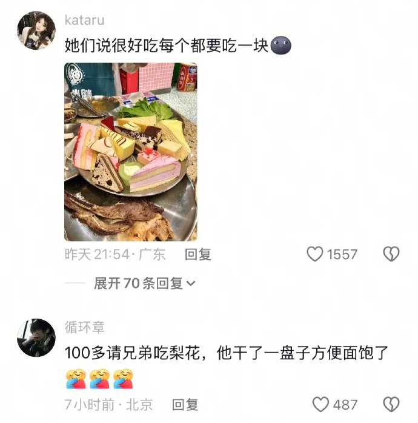Open kataru's profile avatar
This screenshot has width=418, height=423.
(36, 30)
